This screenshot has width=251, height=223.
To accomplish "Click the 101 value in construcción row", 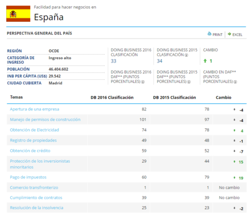I will coord(143,119).
